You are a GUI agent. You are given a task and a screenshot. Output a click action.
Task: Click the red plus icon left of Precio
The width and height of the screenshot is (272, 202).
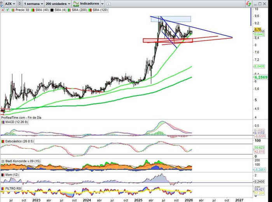[x=3, y=10]
